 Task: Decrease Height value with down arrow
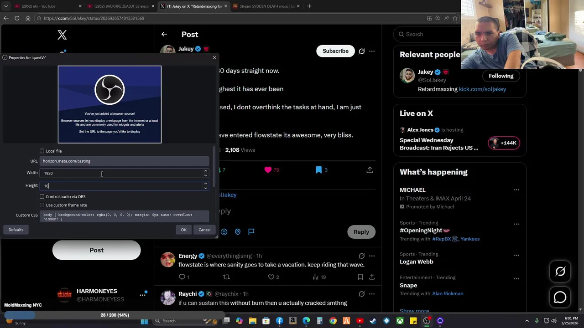pos(205,188)
